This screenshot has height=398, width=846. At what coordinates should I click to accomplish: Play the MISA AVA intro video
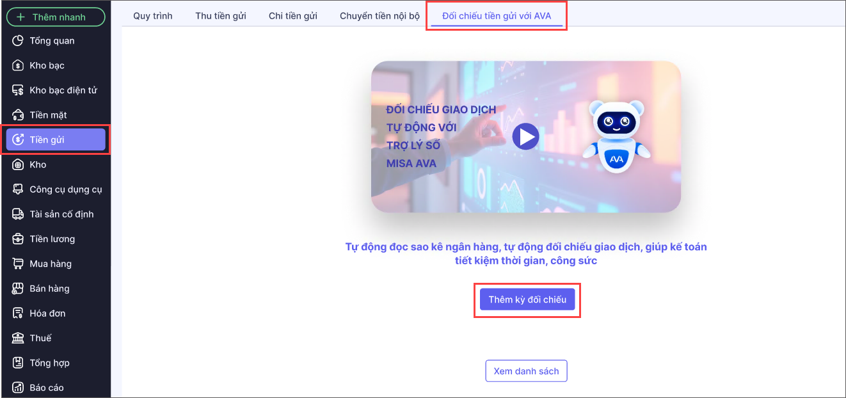point(525,136)
